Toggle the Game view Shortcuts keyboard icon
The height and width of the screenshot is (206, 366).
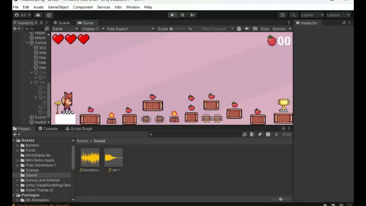pos(255,29)
